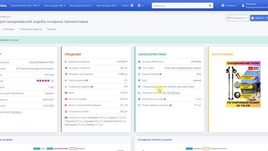Click the ruler icon beside Размеры (остатки)
This screenshot has height=151, width=268.
click(139, 93)
